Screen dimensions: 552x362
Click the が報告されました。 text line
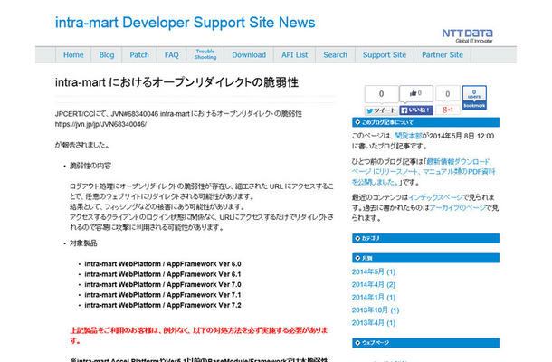[x=82, y=145]
